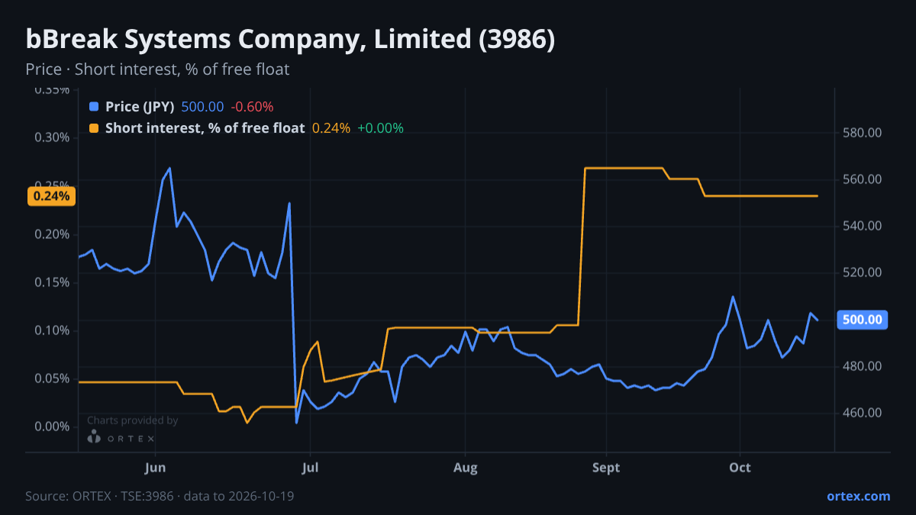Click the legend short interest value 0.24%
The width and height of the screenshot is (916, 515).
[x=331, y=127]
